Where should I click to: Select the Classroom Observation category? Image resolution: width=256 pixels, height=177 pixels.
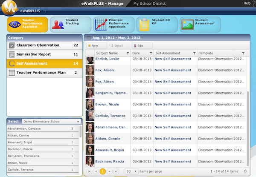(44, 45)
